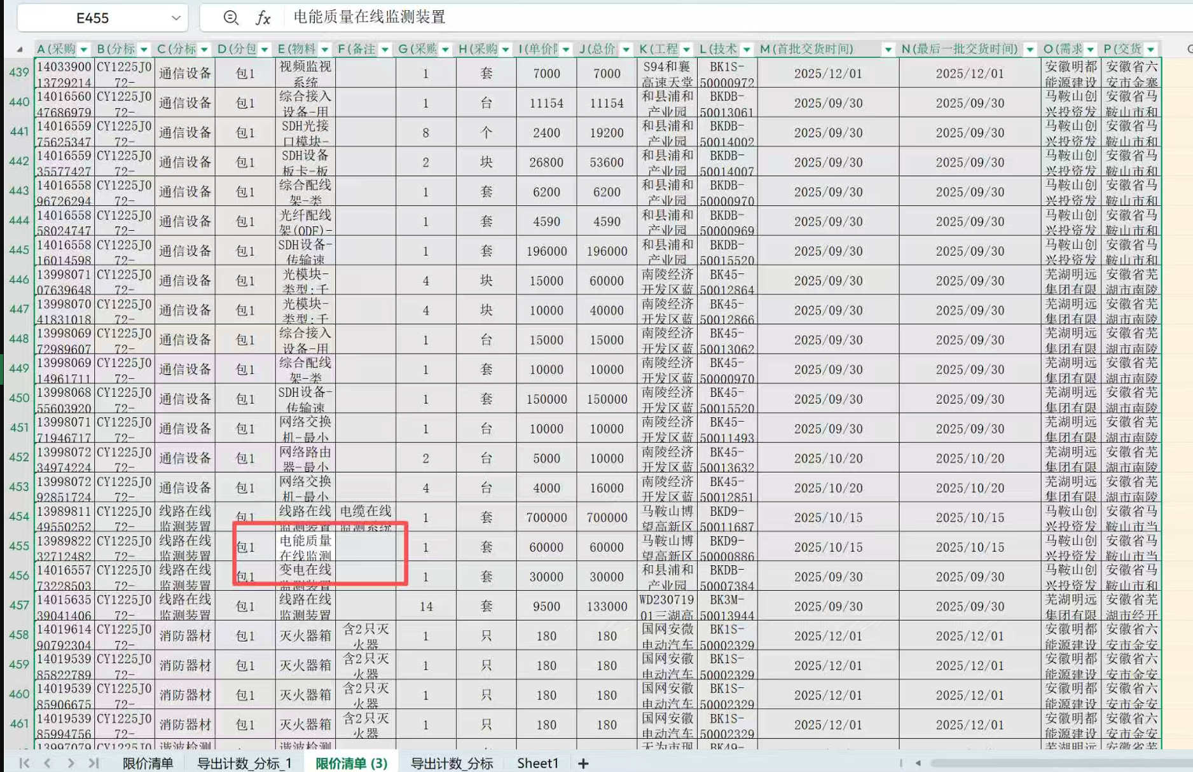
Task: Open filter dropdown for column M 首批交货时间
Action: coord(888,49)
